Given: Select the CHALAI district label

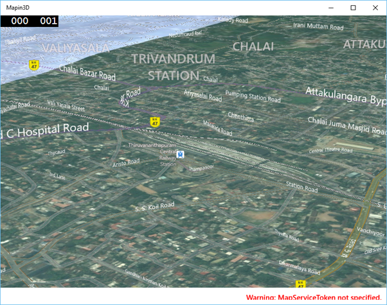Looking at the screenshot, I should point(253,46).
